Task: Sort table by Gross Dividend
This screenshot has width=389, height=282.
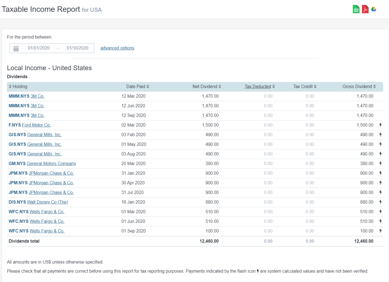Action: pos(359,86)
